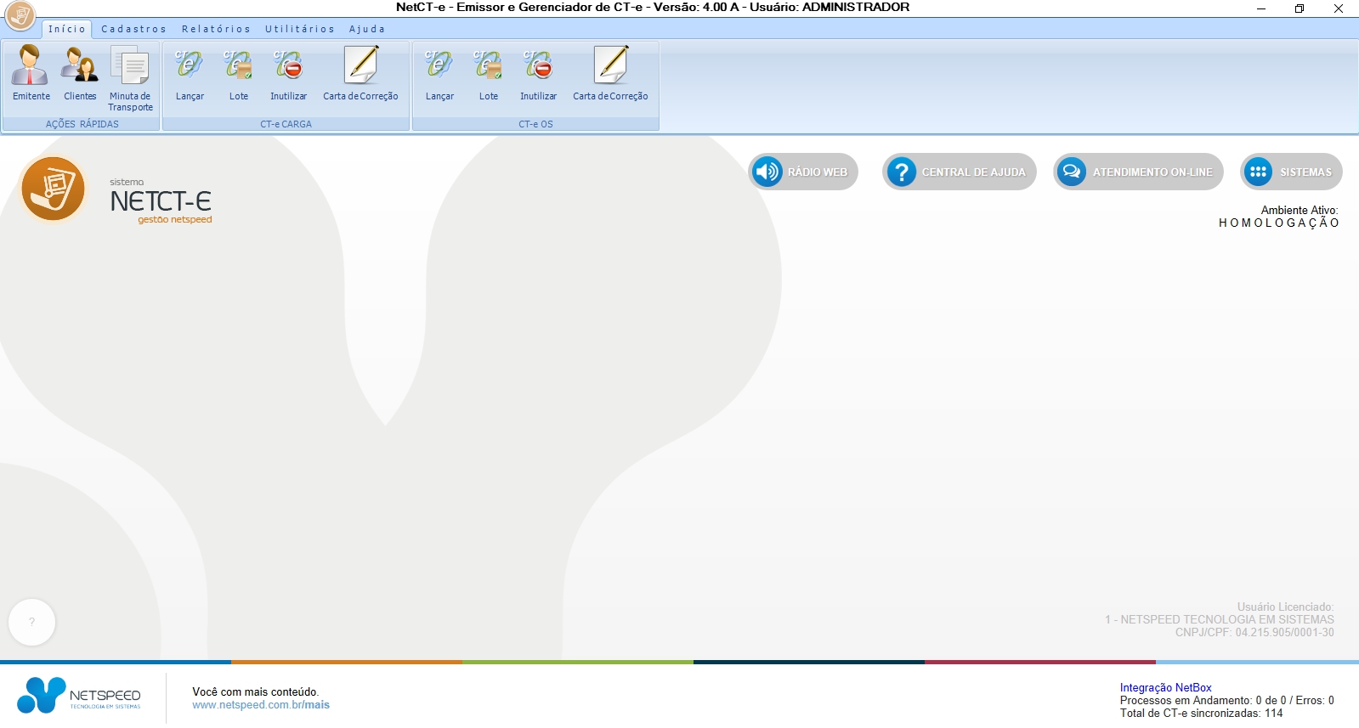The height and width of the screenshot is (728, 1359).
Task: Click Lote in the CT-e CARGA group
Action: pyautogui.click(x=239, y=74)
